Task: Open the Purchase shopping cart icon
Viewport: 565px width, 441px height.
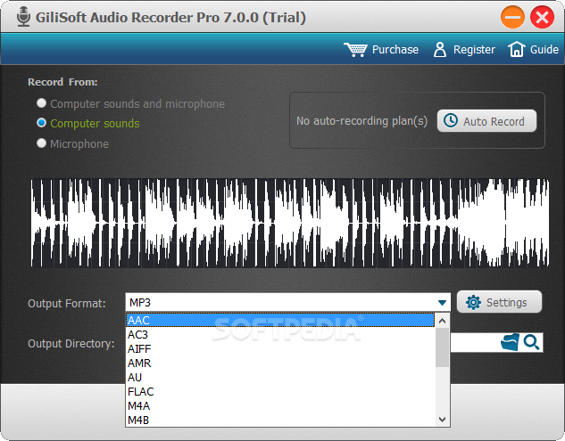Action: coord(355,50)
